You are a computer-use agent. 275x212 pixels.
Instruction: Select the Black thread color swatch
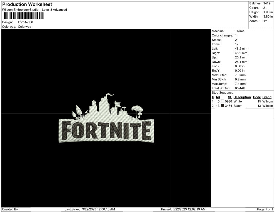[x=222, y=105]
